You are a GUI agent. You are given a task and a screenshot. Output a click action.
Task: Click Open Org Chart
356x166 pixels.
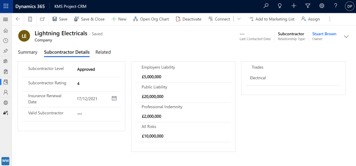[151, 19]
